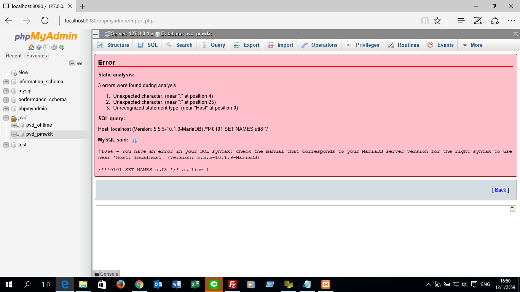Image resolution: width=520 pixels, height=292 pixels.
Task: Open Windows Start menu
Action: pos(9,284)
